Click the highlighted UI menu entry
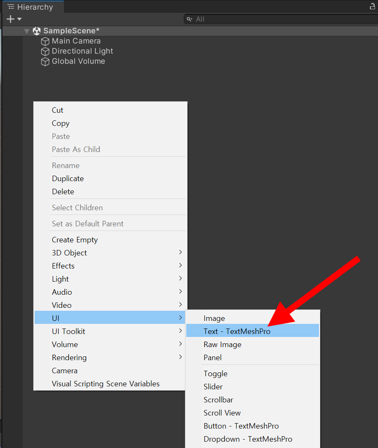This screenshot has height=448, width=378. click(x=110, y=318)
